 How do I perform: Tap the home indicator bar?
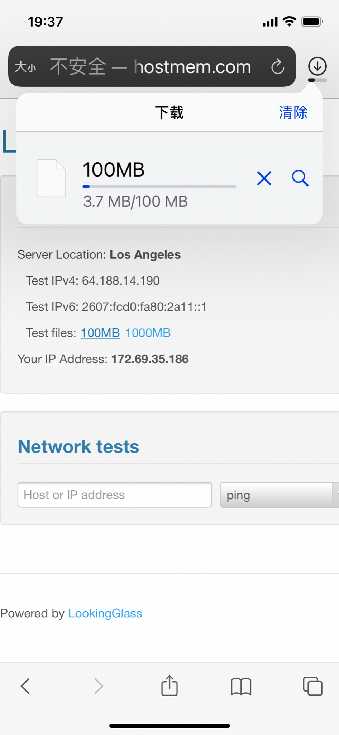(169, 726)
